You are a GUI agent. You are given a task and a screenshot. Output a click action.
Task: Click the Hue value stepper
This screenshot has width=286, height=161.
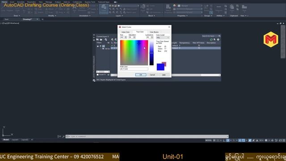(x=126, y=37)
